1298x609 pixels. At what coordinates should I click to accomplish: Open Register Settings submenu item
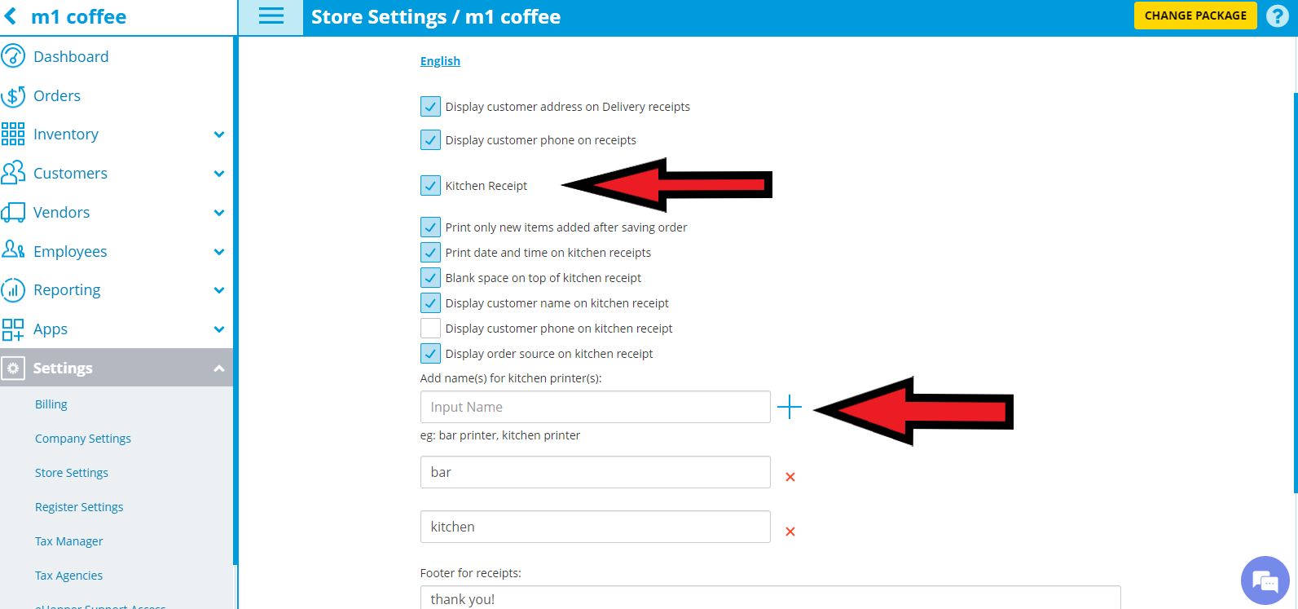pyautogui.click(x=79, y=507)
